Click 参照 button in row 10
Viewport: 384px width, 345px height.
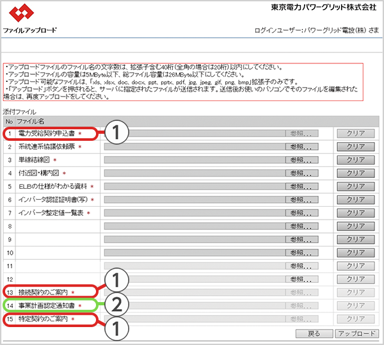[x=301, y=252]
